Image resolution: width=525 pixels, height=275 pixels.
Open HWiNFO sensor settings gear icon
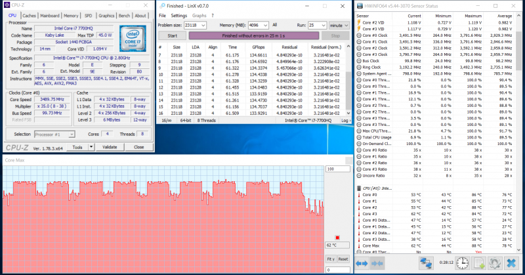click(495, 263)
